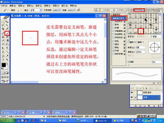
Task: Select the Magic Wand tool
Action: [7, 25]
